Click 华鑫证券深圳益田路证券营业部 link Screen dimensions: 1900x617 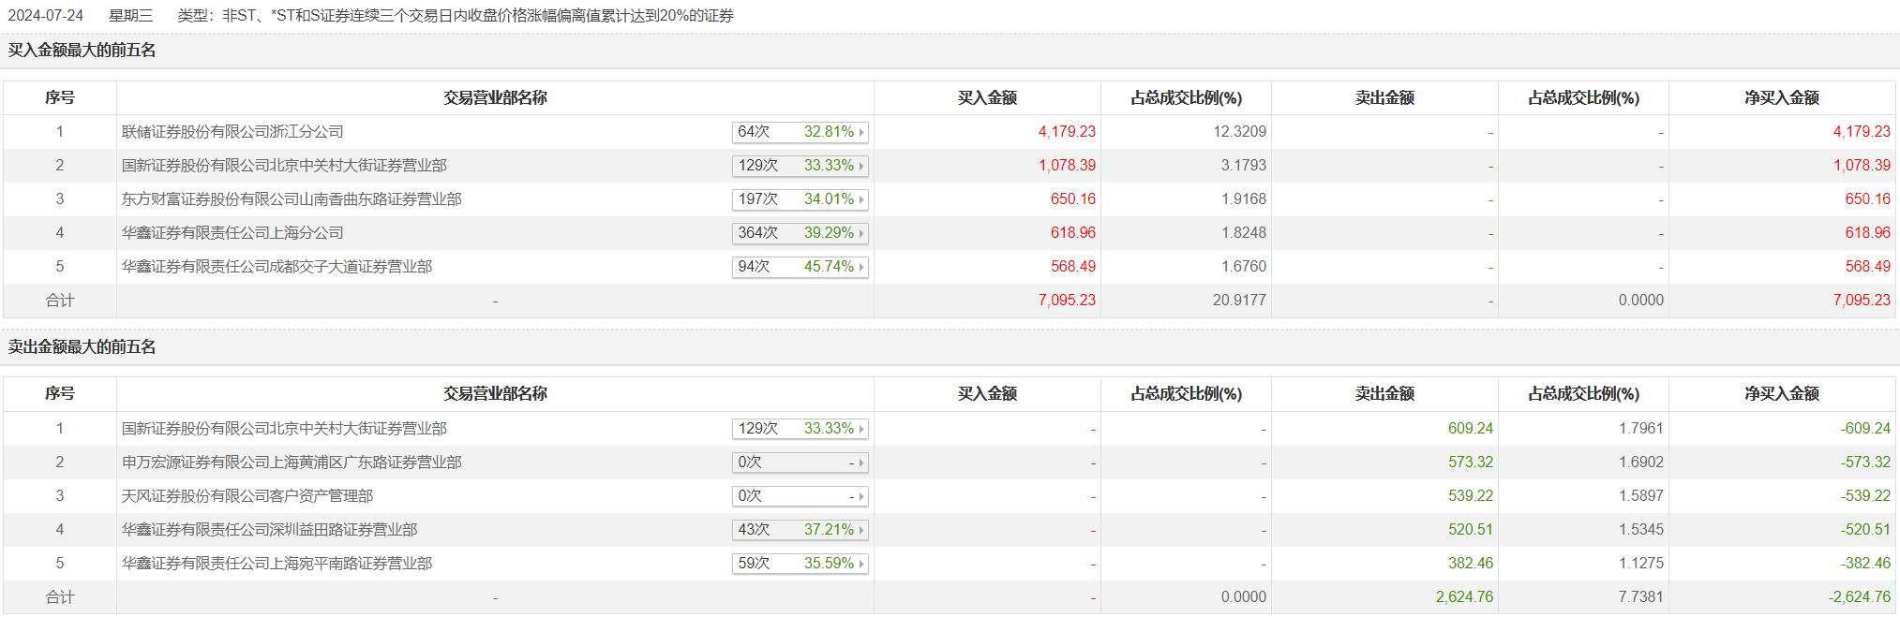pyautogui.click(x=269, y=530)
